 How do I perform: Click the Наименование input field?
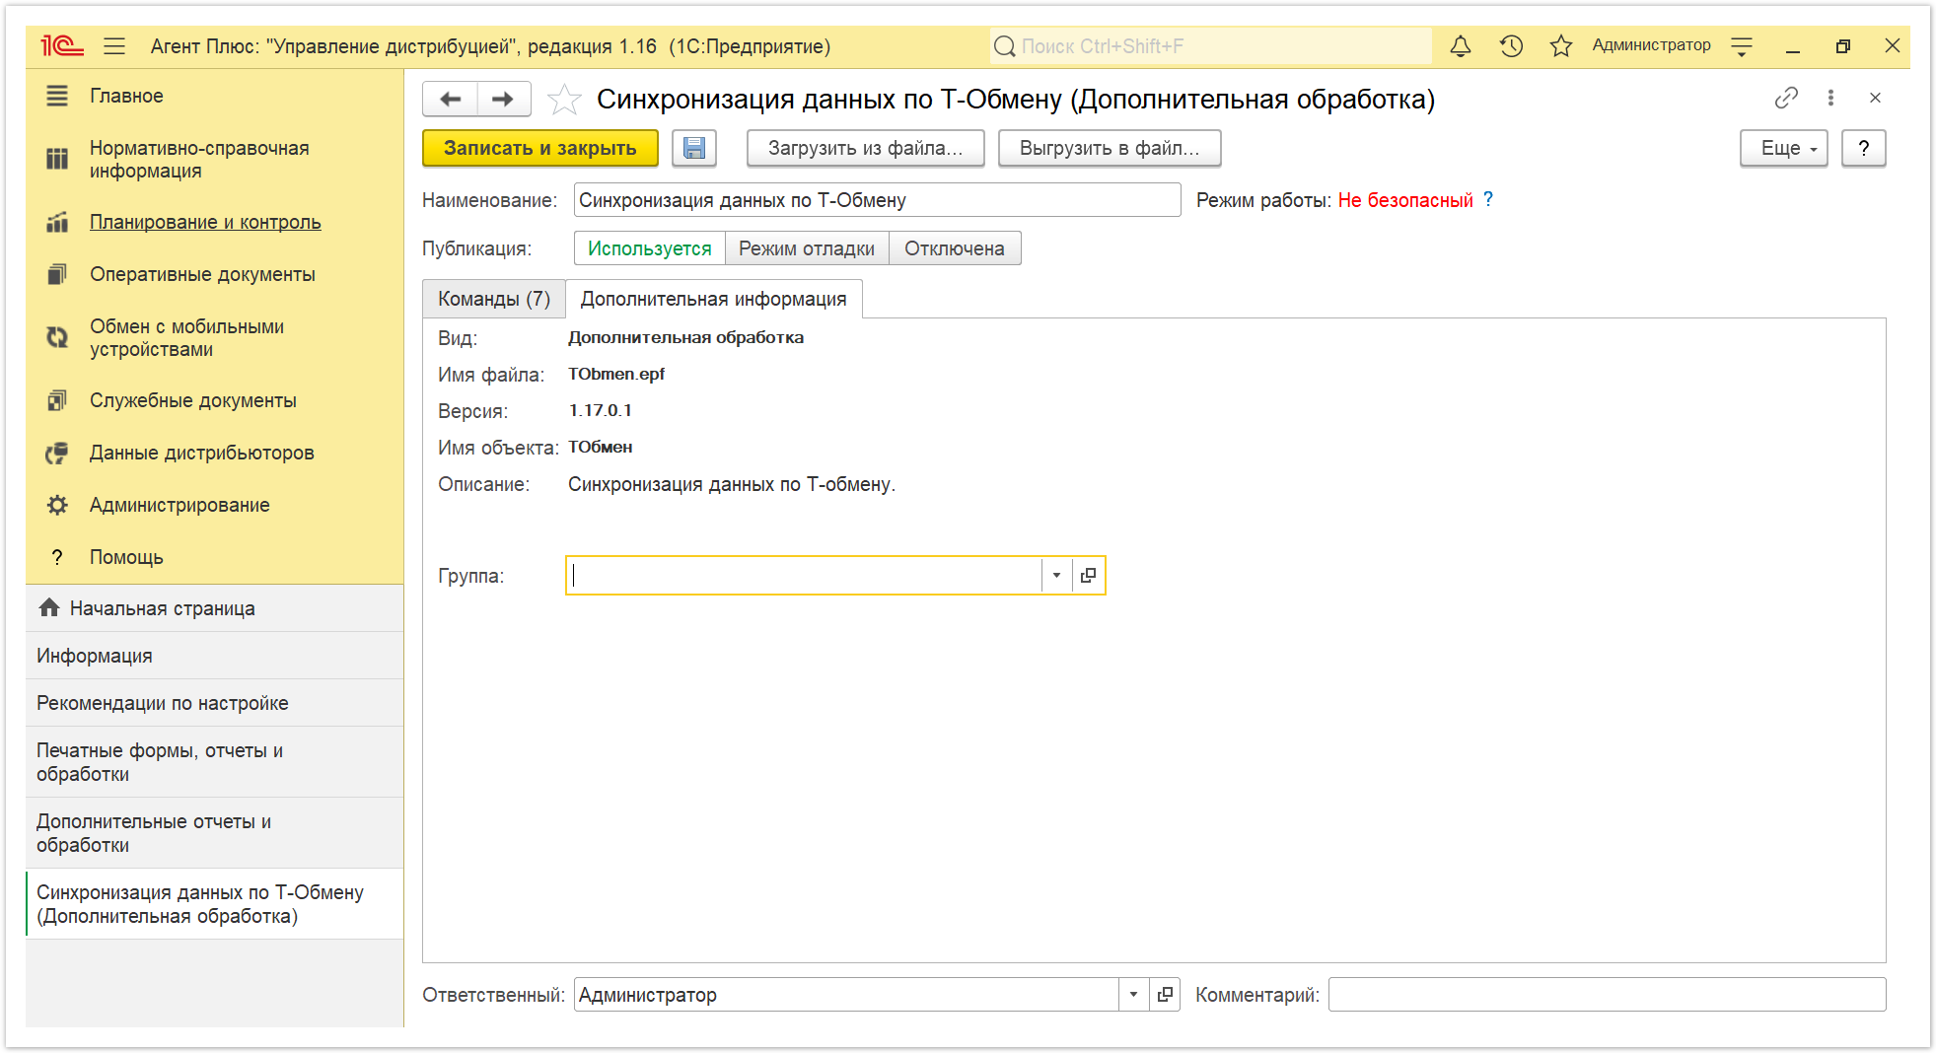point(877,200)
